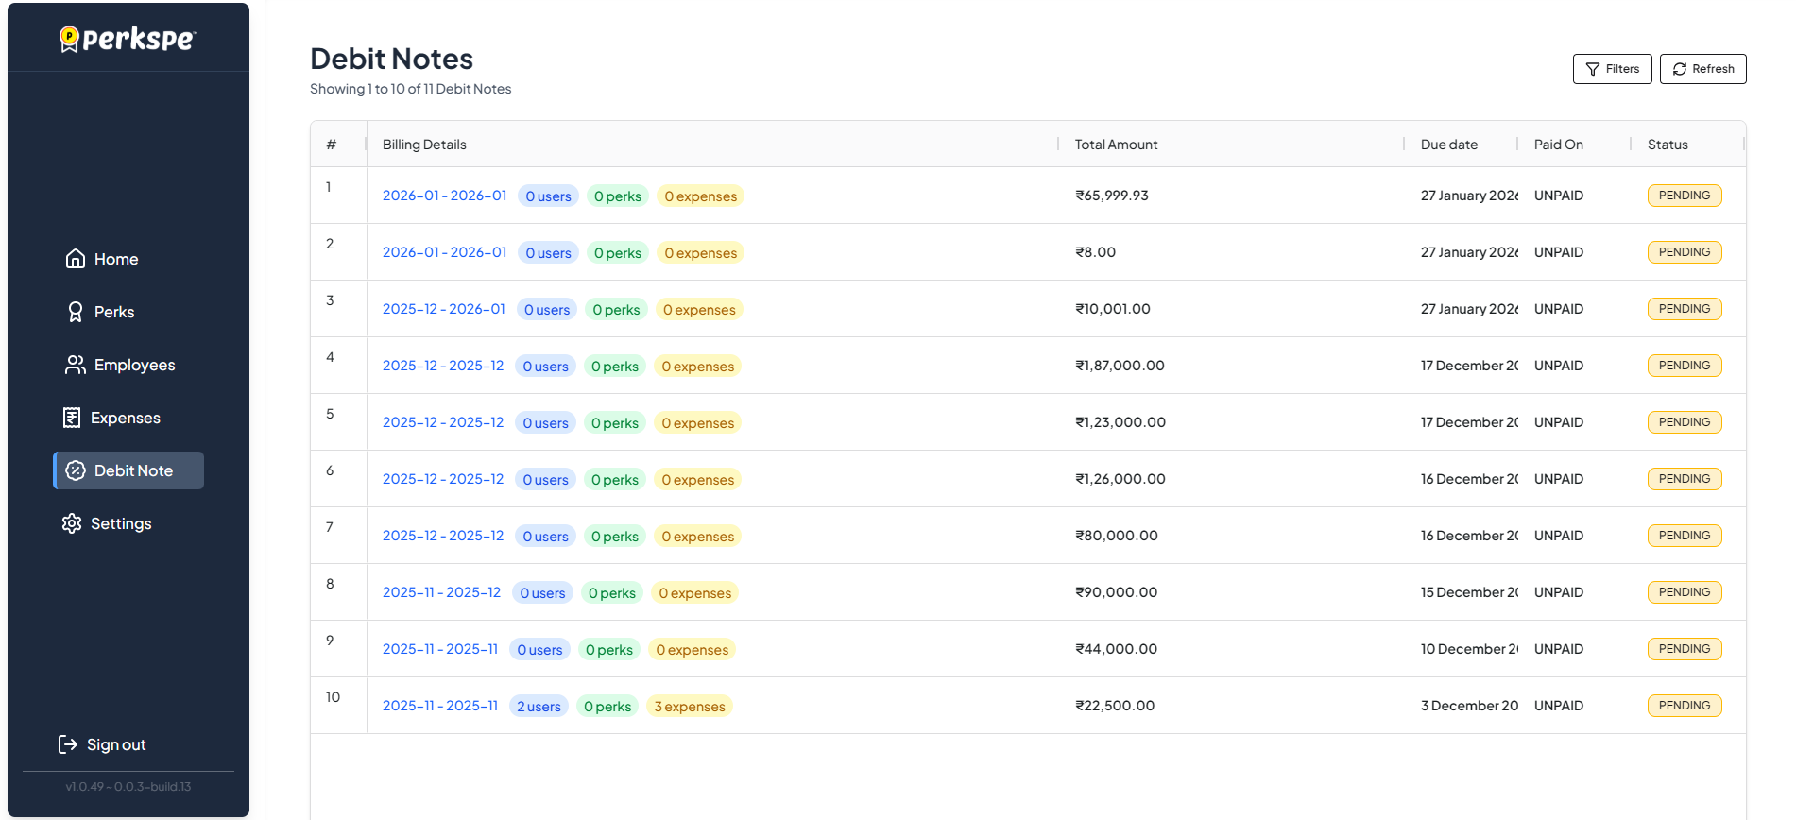This screenshot has height=820, width=1796.
Task: Click the 3 expenses badge in row 10
Action: [690, 707]
